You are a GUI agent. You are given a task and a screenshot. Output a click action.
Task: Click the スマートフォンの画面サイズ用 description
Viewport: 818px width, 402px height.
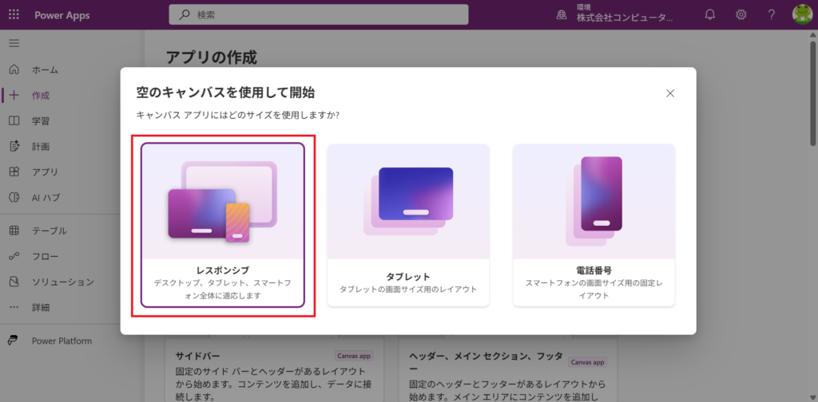(594, 290)
